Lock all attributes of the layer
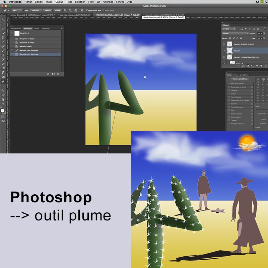Screen dimensions: 268x268 (241, 38)
